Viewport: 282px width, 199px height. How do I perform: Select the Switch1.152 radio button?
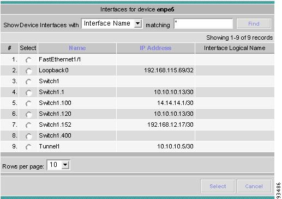pyautogui.click(x=28, y=125)
